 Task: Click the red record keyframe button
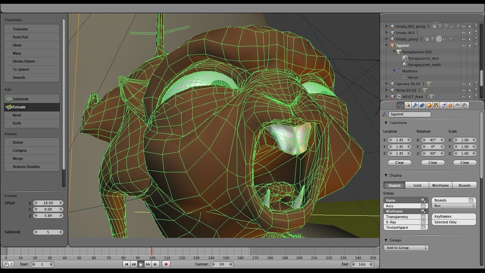[166, 264]
